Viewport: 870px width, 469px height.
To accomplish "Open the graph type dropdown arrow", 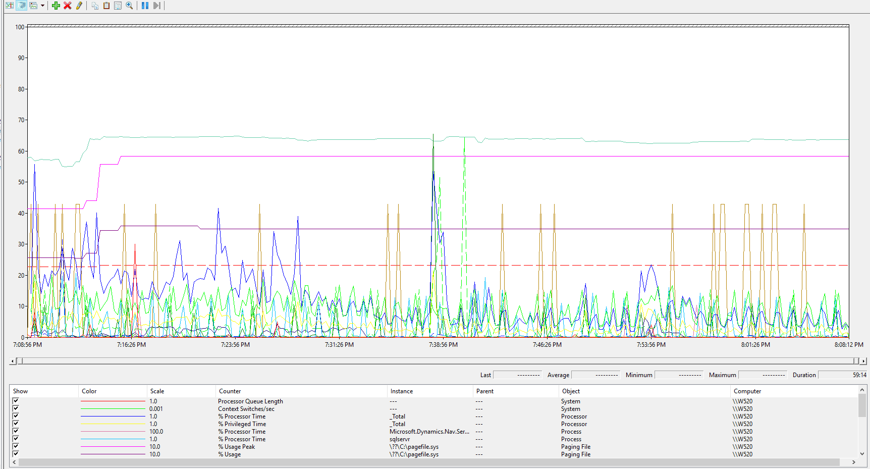I will (x=42, y=6).
